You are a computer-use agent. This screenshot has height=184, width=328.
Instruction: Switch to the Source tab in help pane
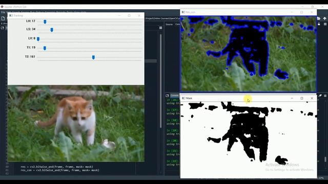click(x=169, y=25)
